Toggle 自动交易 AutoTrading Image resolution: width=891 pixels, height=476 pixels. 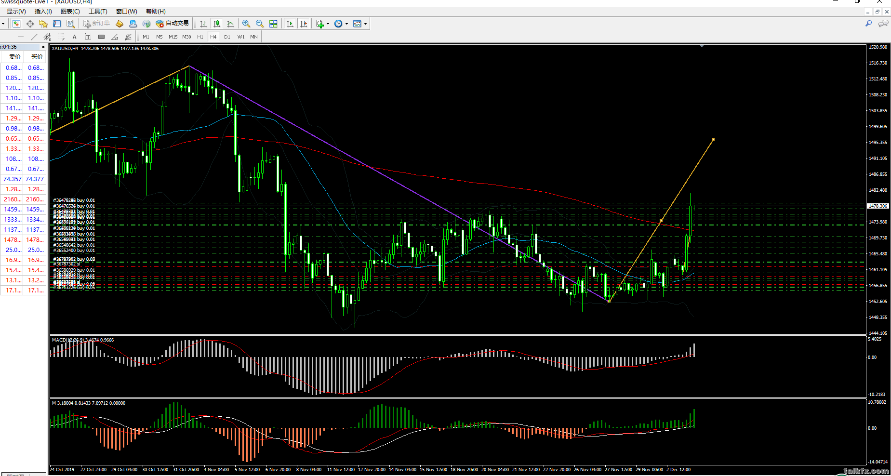point(173,24)
